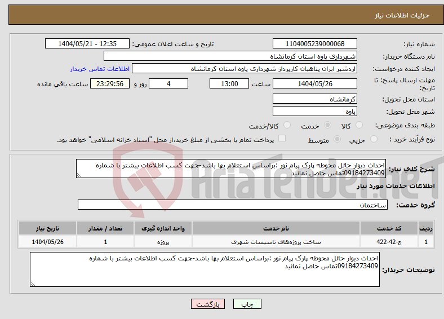Viewport: 444px width, 319px height.
Task: Click the تعداد / مقدار column header
Action: tap(105, 228)
